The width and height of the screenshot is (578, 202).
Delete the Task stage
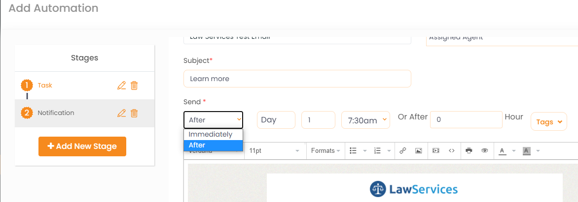point(134,86)
